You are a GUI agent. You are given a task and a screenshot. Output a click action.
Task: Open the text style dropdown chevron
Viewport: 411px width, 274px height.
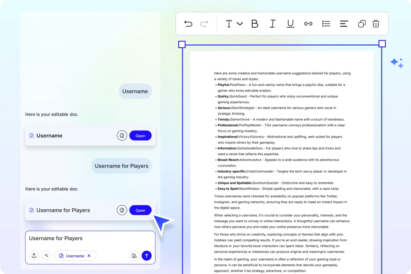(x=240, y=24)
